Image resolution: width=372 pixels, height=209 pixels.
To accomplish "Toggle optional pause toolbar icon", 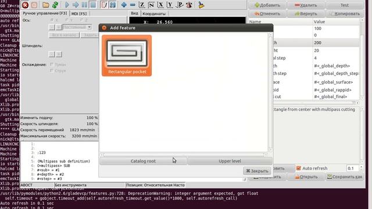I will (x=113, y=5).
